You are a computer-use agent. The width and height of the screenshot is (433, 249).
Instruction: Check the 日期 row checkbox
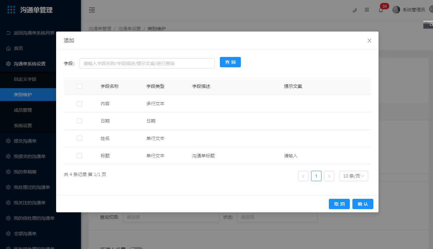(80, 121)
